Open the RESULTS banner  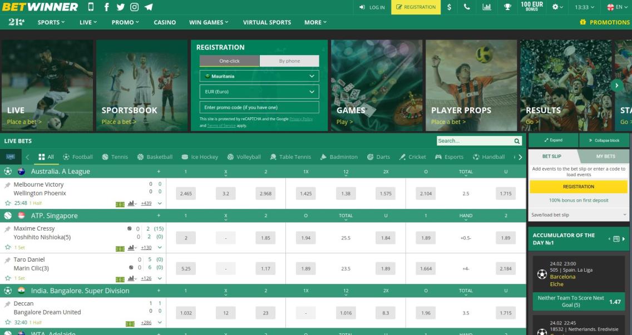tap(566, 85)
